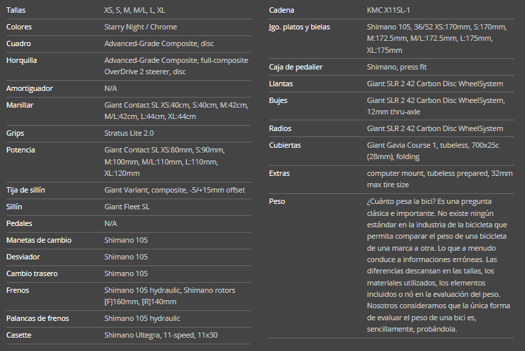Click the 'Cuadro' label
This screenshot has height=351, width=525.
coord(19,43)
